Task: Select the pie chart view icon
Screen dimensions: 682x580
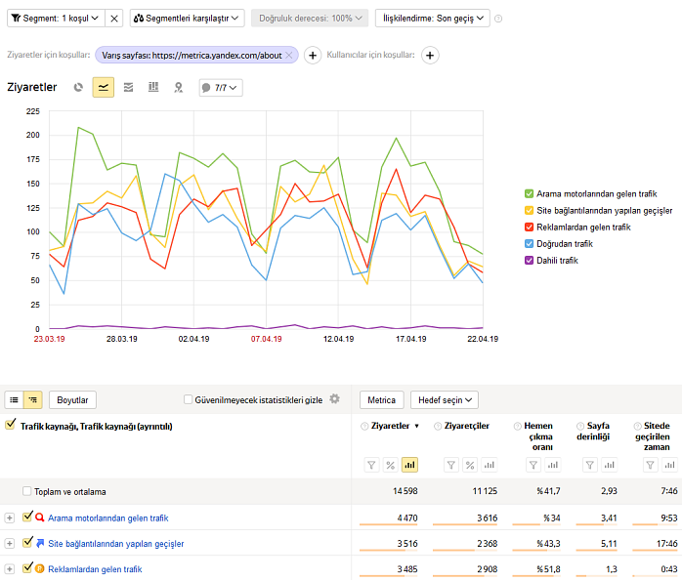Action: coord(78,88)
